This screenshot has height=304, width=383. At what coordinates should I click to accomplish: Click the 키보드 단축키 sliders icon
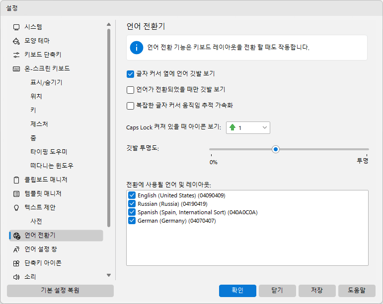tap(16, 55)
